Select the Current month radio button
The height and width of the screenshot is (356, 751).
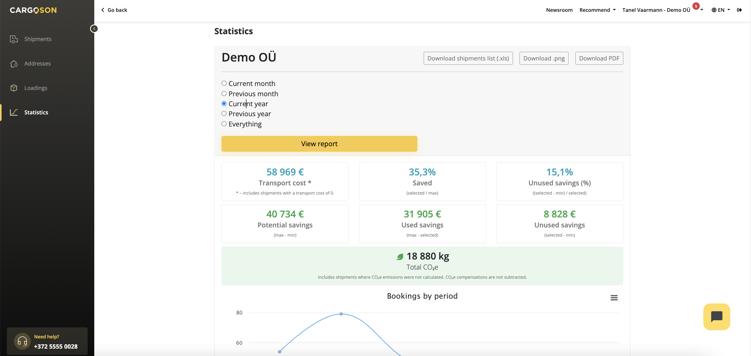tap(224, 84)
